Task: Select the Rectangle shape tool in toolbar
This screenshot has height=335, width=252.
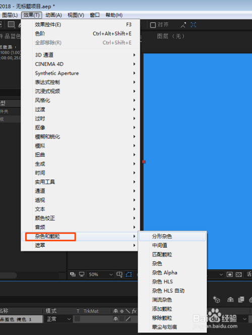Action: point(11,25)
